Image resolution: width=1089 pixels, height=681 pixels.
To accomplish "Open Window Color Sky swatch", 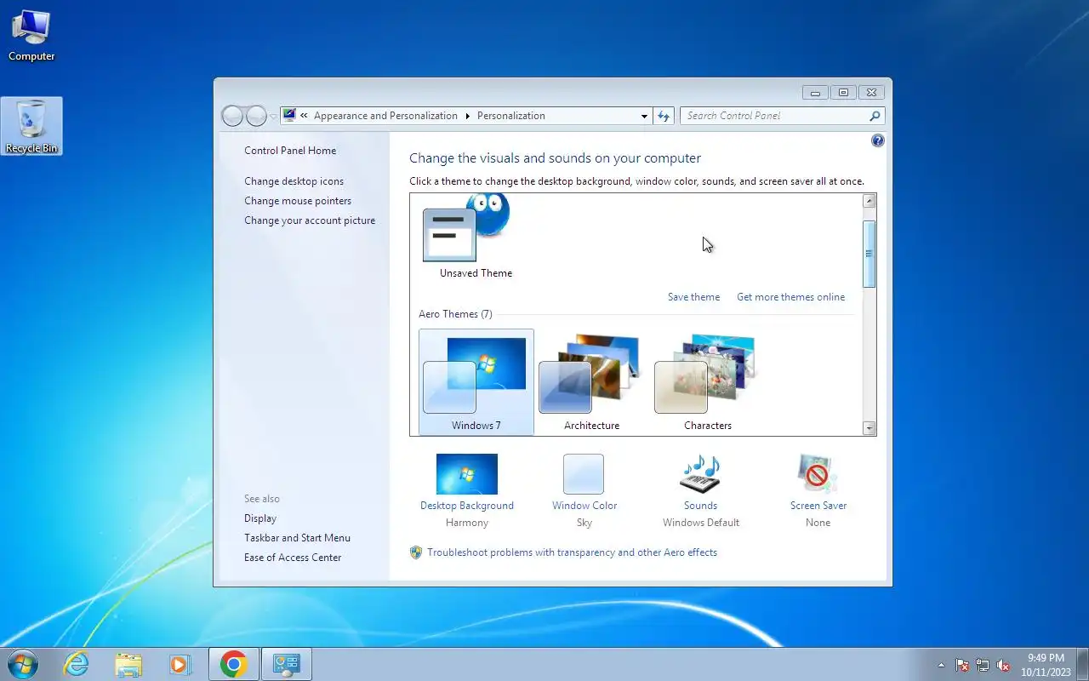I will click(584, 474).
